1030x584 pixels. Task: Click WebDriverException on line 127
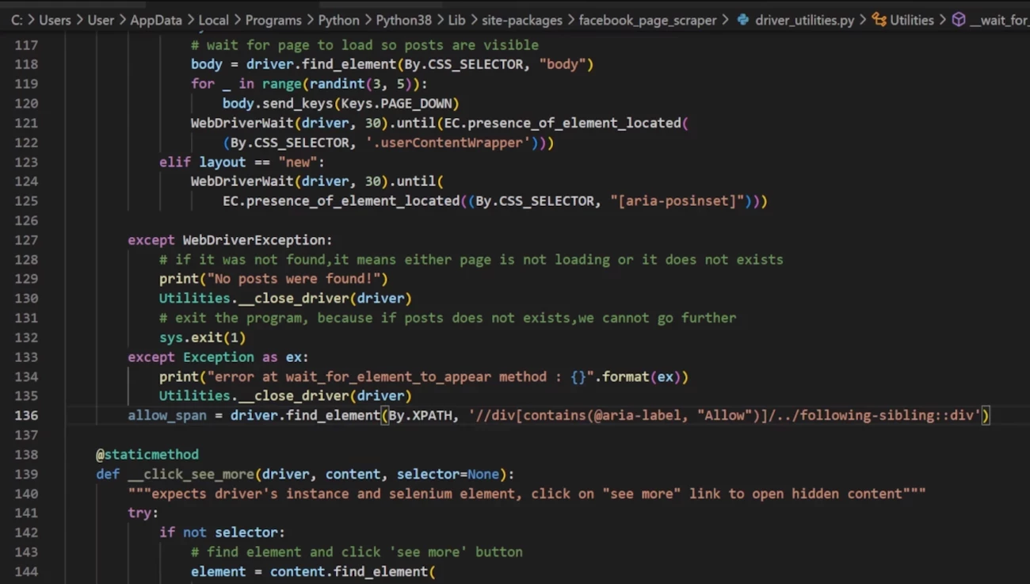[x=254, y=240]
